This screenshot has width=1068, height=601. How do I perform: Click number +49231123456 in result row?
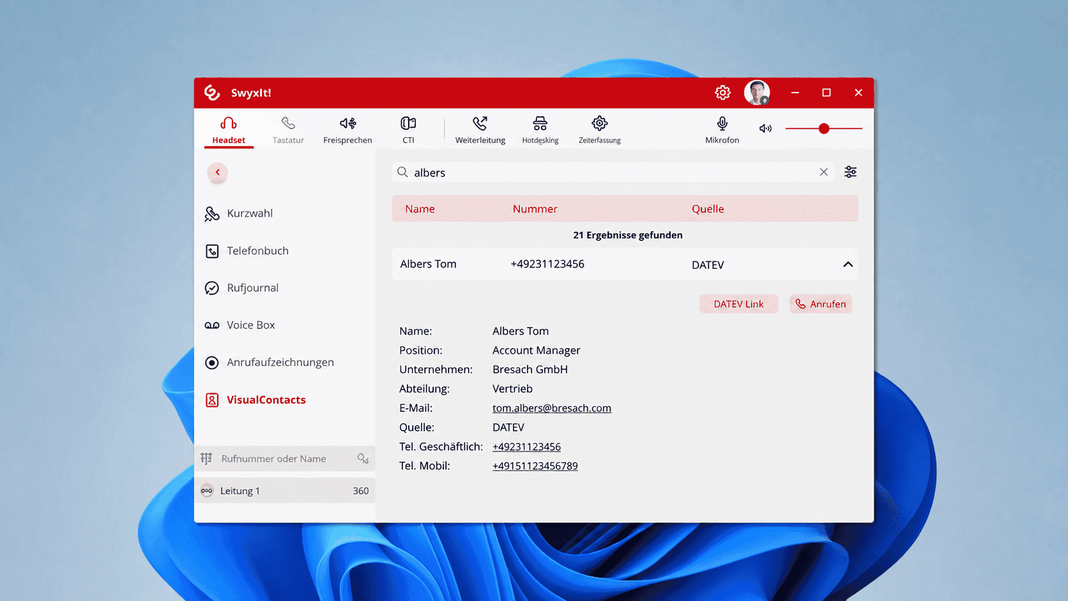click(x=547, y=264)
